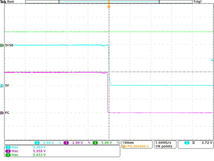Click channel 2 badge in scale readout
Viewport: 214px width, 161px height.
point(37,143)
